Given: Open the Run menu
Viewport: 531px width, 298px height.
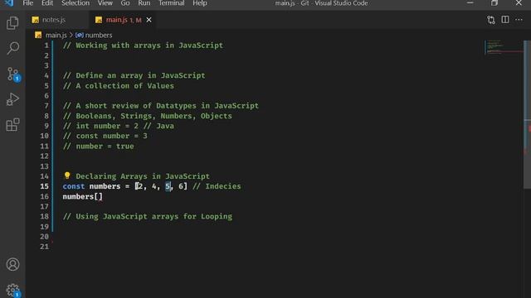Looking at the screenshot, I should pyautogui.click(x=144, y=3).
